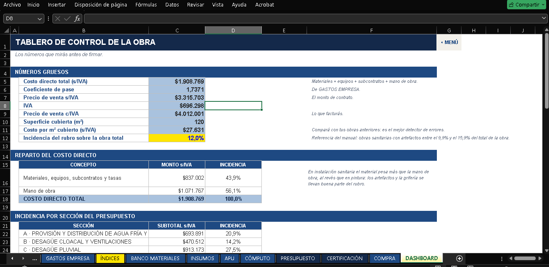Viewport: 549px width, 267px height.
Task: Select column C header
Action: (177, 30)
